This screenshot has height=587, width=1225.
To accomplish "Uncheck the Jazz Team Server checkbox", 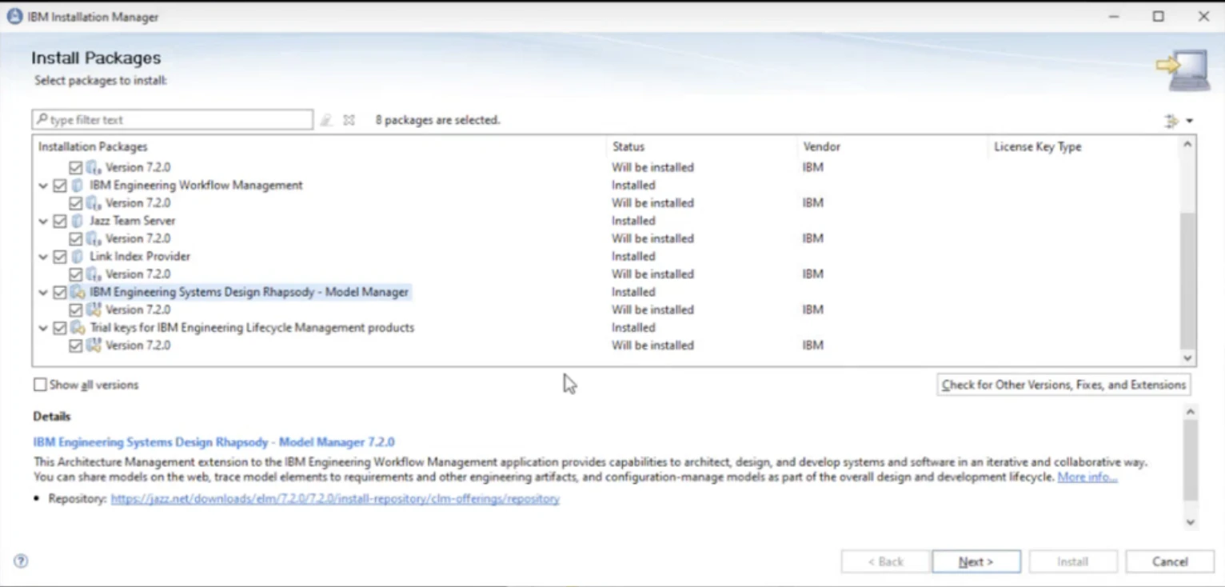I will click(x=60, y=221).
